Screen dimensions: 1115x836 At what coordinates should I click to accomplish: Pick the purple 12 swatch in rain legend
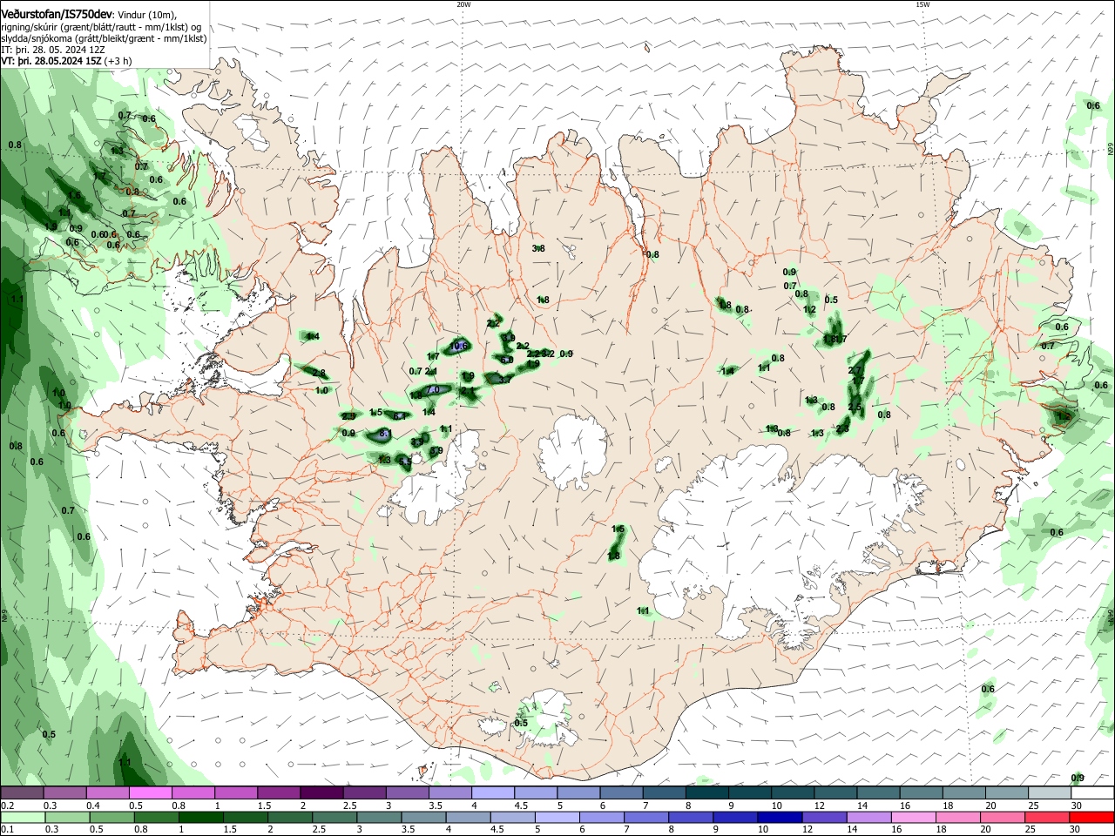[825, 818]
